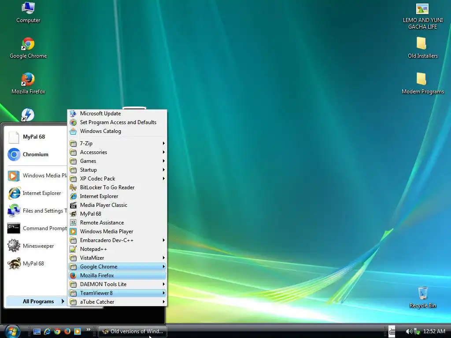Open Windows Catalog
451x338 pixels.
(117, 131)
